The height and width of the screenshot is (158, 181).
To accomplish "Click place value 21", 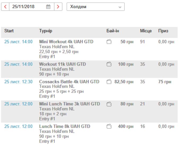I will click(x=143, y=104).
